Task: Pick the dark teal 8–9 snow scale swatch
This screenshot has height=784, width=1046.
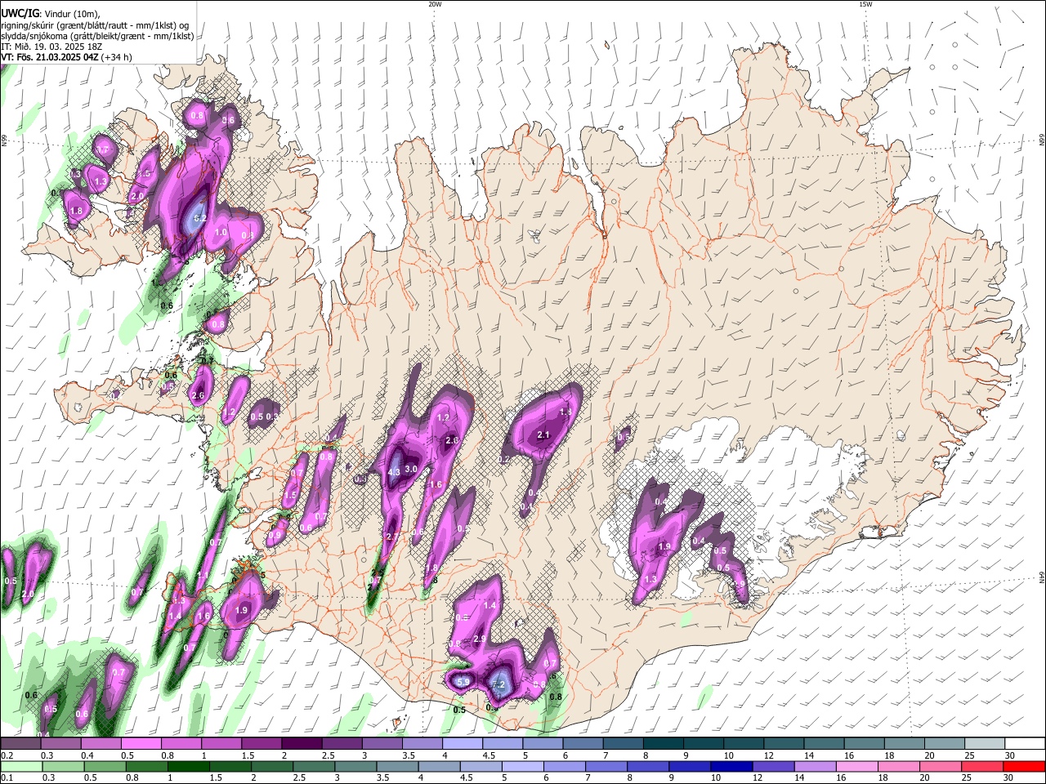Action: point(664,744)
